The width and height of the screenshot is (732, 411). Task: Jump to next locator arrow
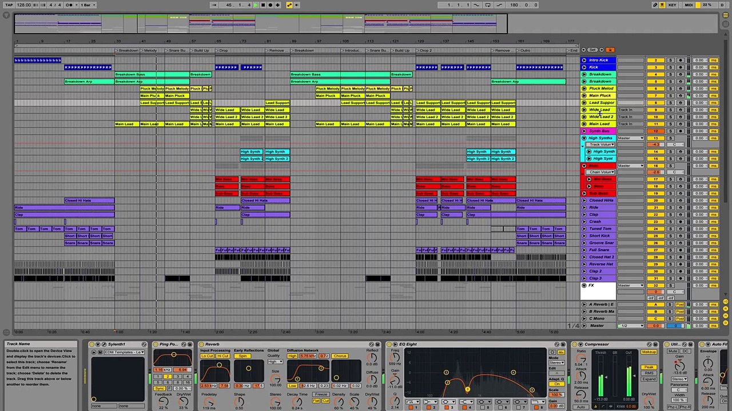(x=601, y=50)
